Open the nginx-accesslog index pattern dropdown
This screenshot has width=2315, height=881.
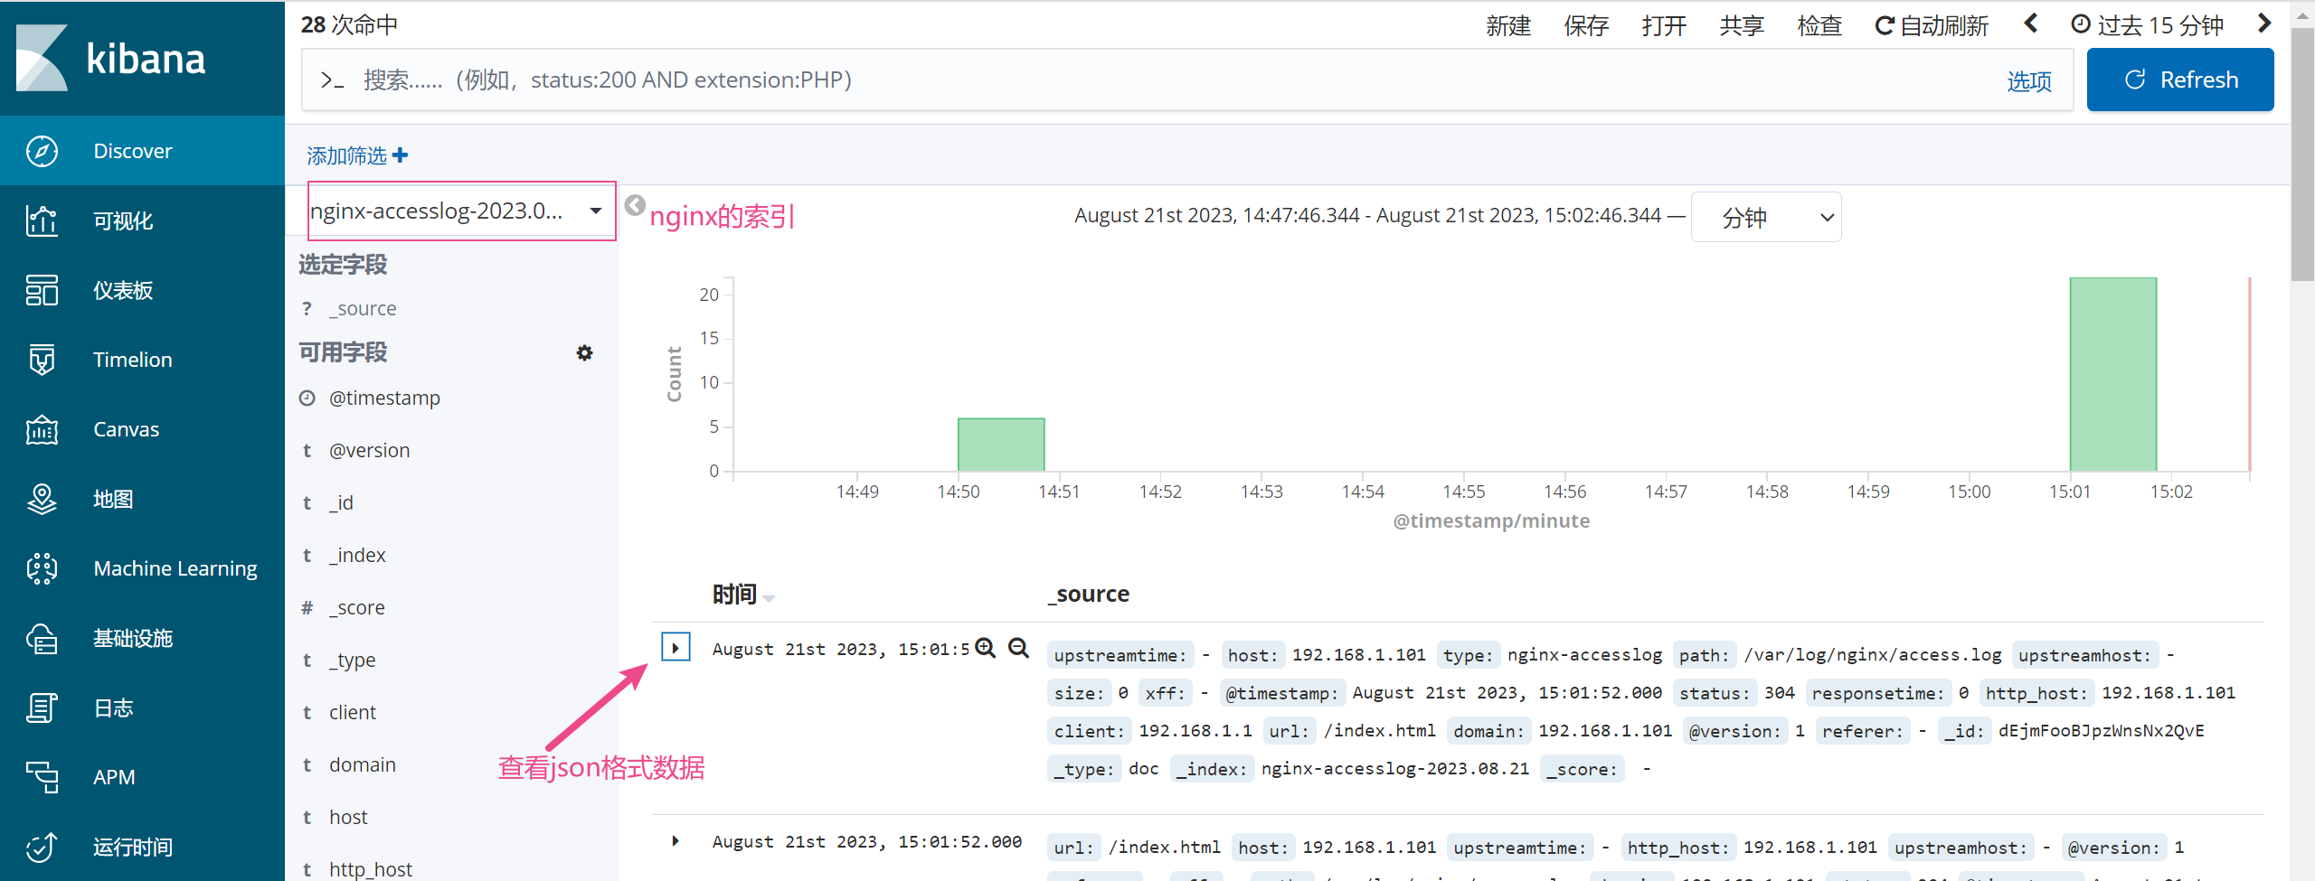click(461, 211)
